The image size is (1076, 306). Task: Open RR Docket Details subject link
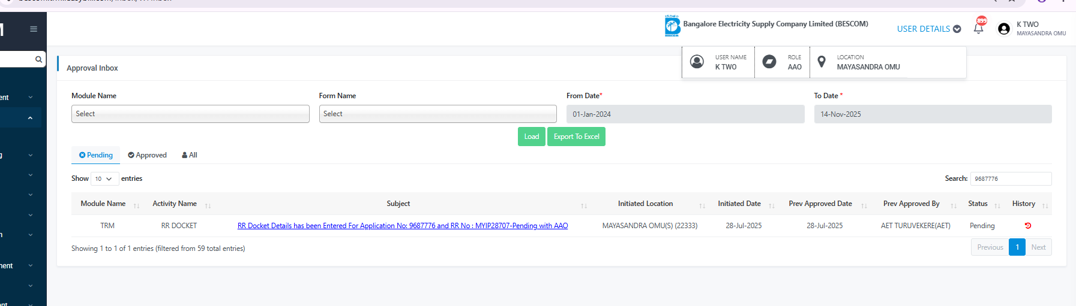[403, 226]
